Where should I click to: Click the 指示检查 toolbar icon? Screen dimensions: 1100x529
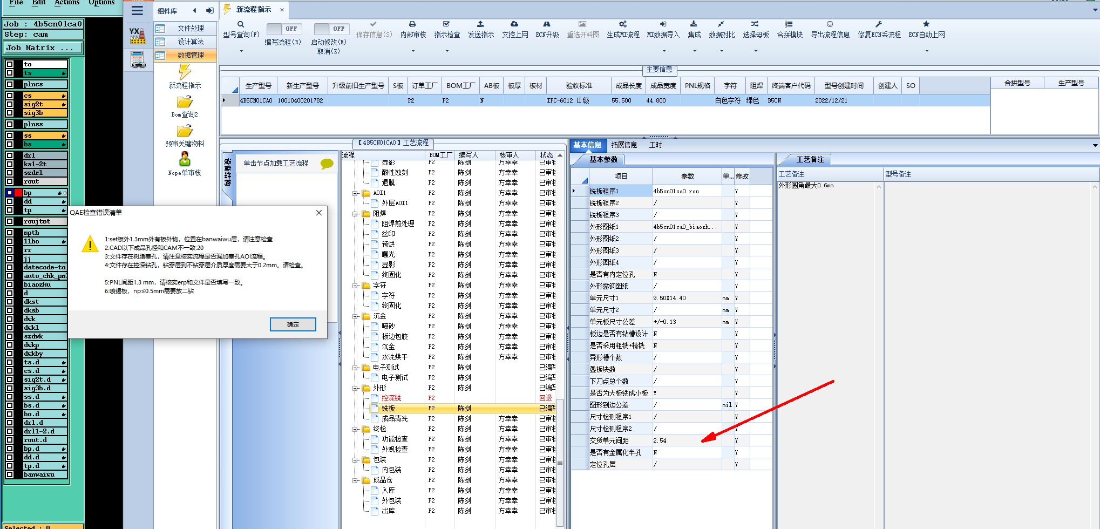pyautogui.click(x=446, y=24)
